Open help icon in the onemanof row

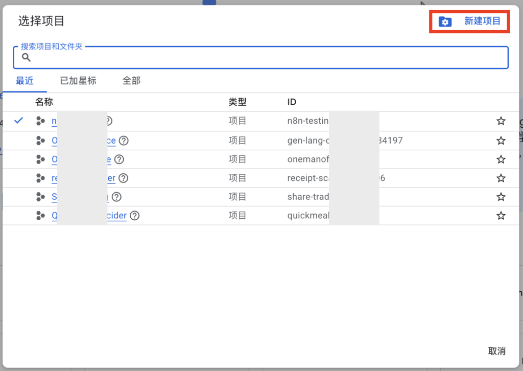pyautogui.click(x=119, y=159)
